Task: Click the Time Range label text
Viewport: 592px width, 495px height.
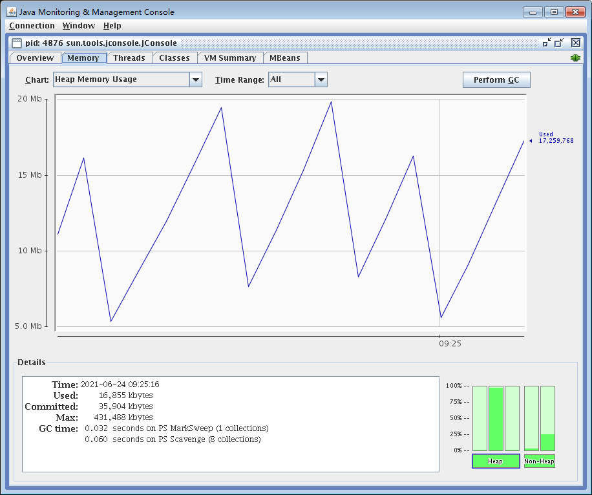Action: click(239, 80)
